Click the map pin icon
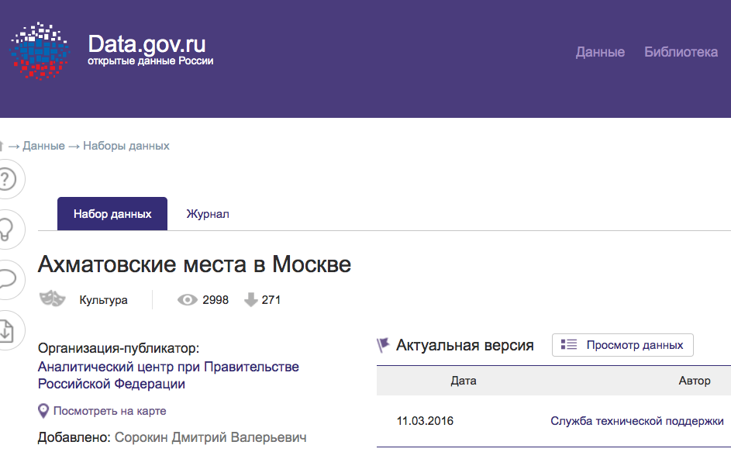Image resolution: width=731 pixels, height=459 pixels. coord(43,411)
